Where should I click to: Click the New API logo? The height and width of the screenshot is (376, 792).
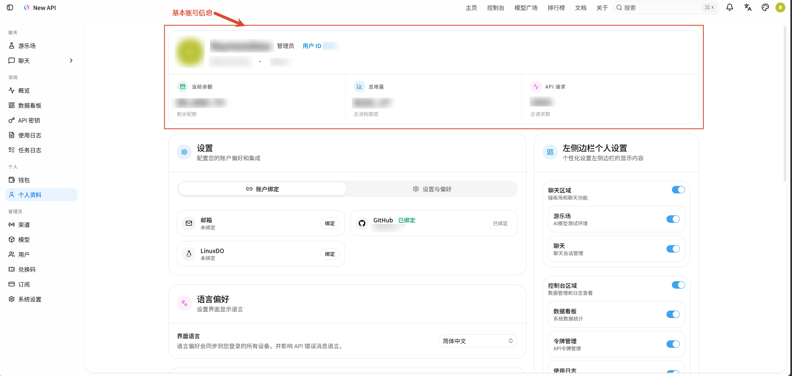tap(39, 7)
